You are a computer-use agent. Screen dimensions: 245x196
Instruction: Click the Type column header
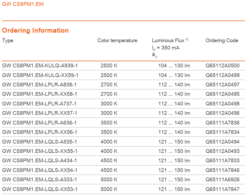point(8,40)
